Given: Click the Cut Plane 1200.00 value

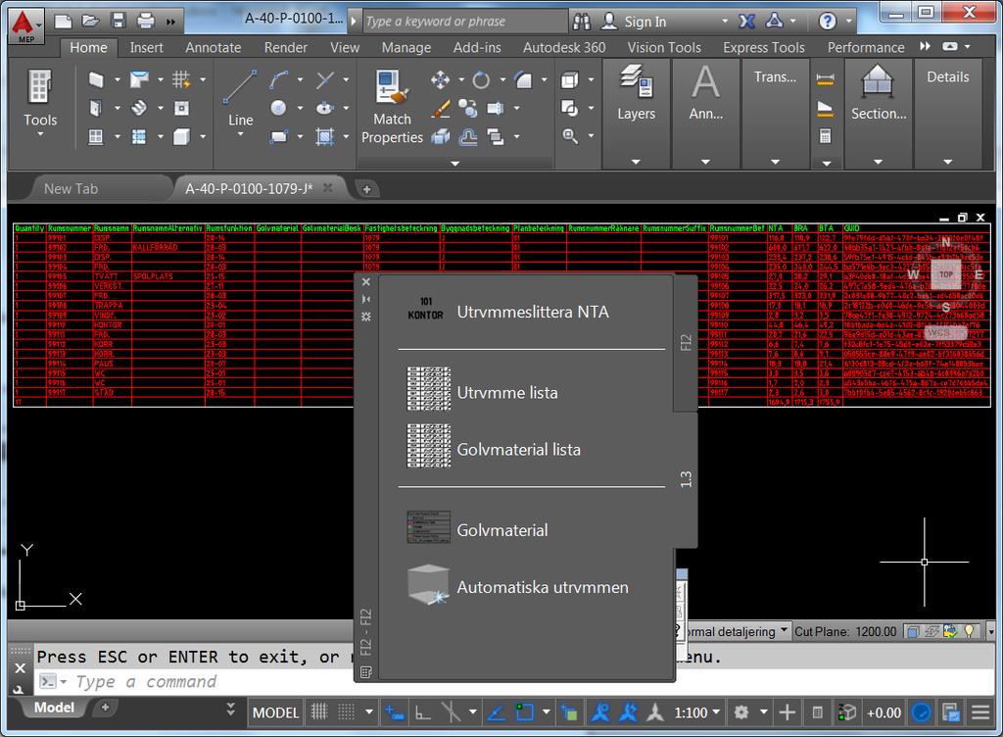Looking at the screenshot, I should pos(876,631).
